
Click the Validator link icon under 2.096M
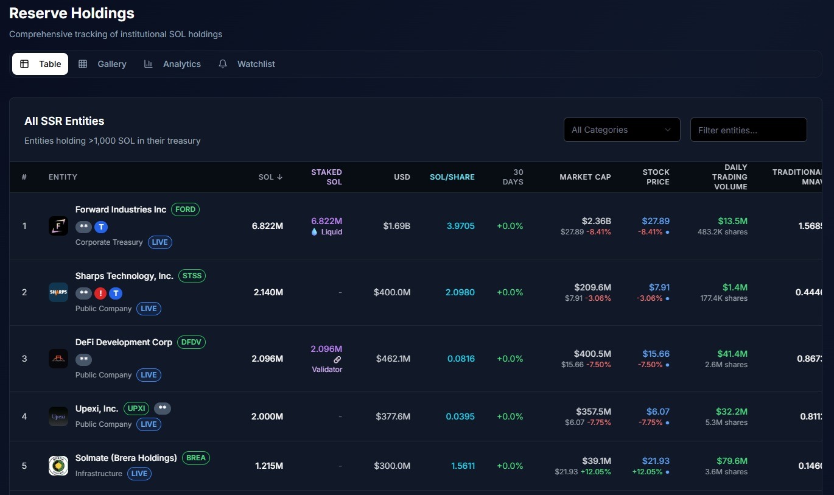coord(338,360)
